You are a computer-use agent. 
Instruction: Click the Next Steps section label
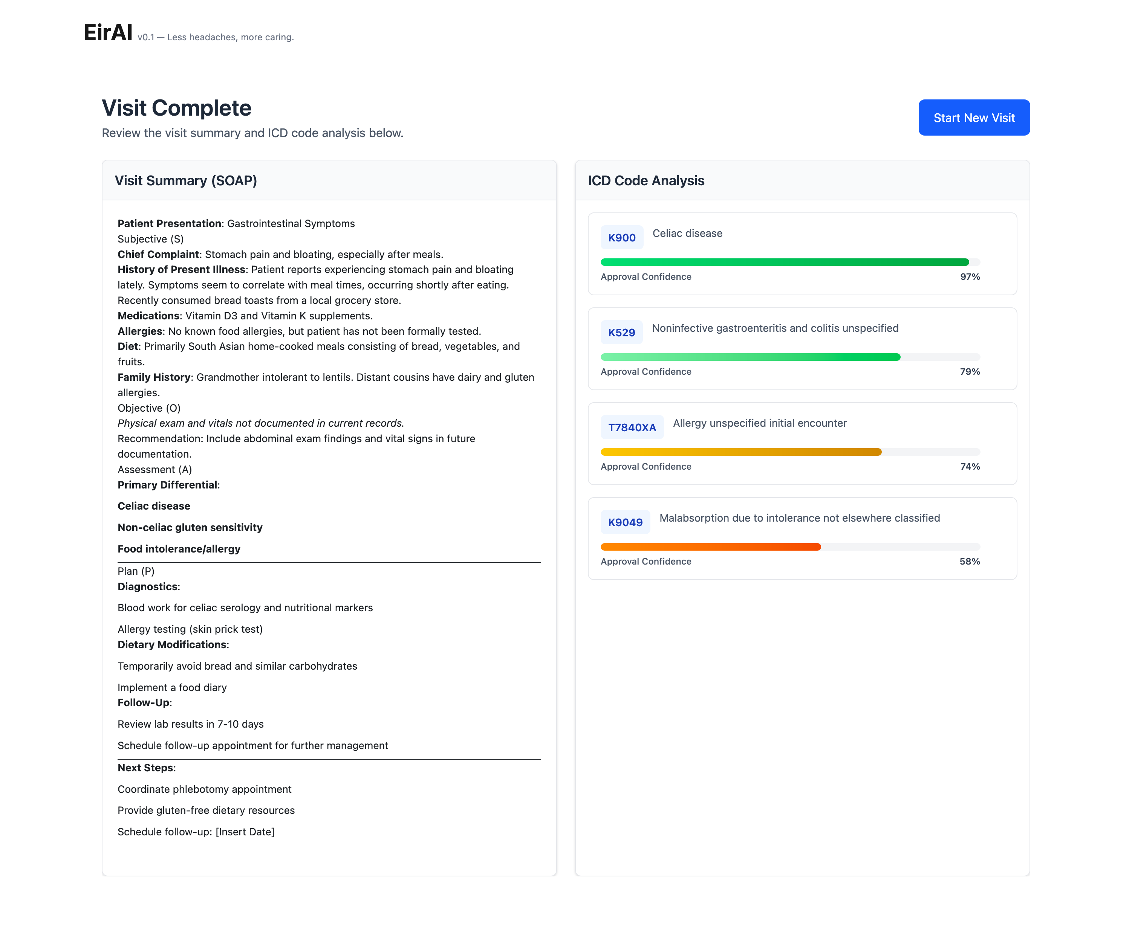coord(145,768)
